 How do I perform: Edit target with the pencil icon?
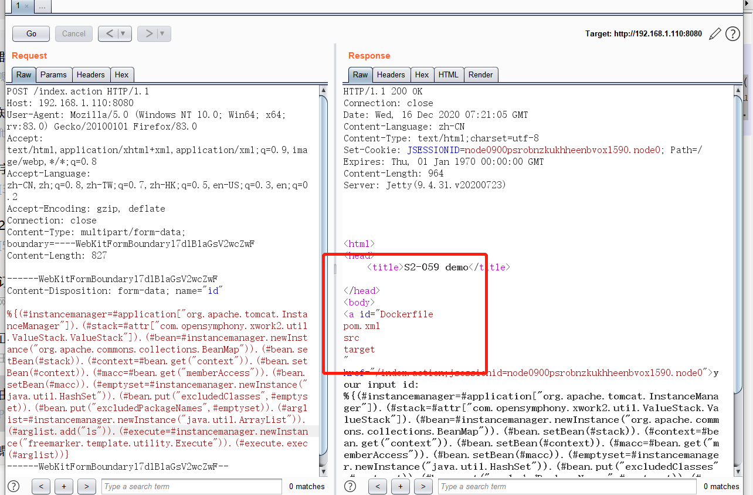click(714, 34)
